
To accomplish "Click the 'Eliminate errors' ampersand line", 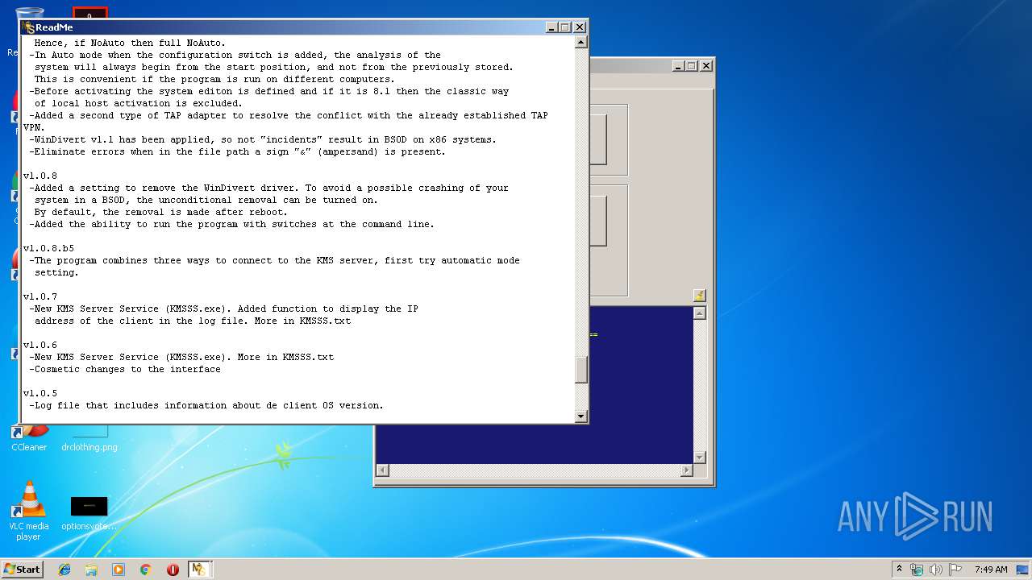I will (237, 151).
